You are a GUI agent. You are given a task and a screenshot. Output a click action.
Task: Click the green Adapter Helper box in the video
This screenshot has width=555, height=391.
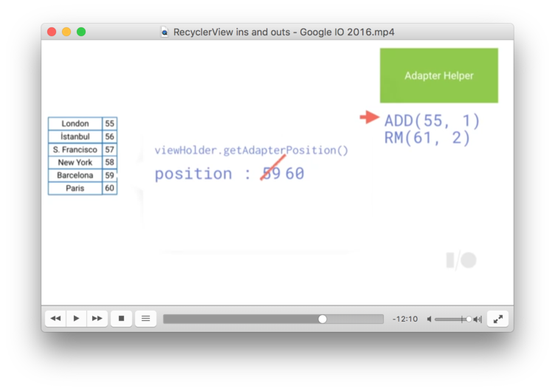(x=439, y=75)
